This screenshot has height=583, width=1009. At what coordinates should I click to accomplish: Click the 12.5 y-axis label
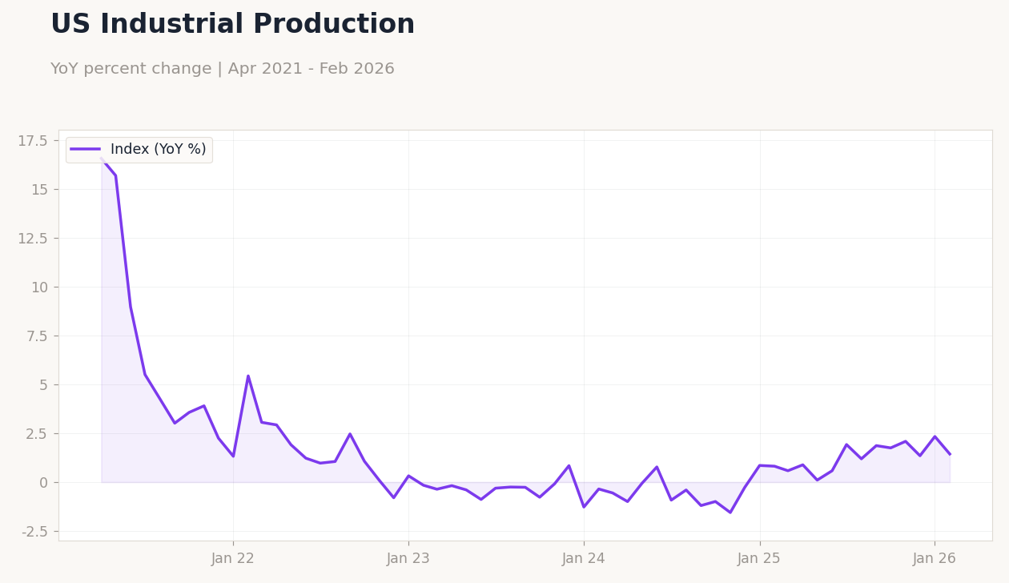click(33, 239)
